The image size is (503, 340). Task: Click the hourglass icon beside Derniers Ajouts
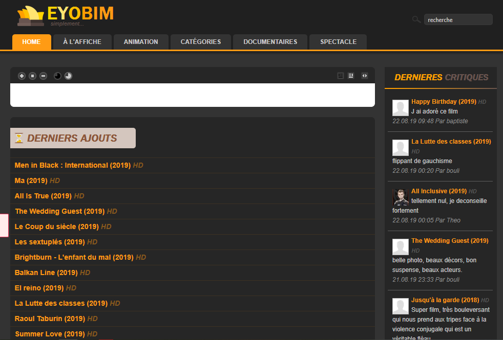coord(19,138)
